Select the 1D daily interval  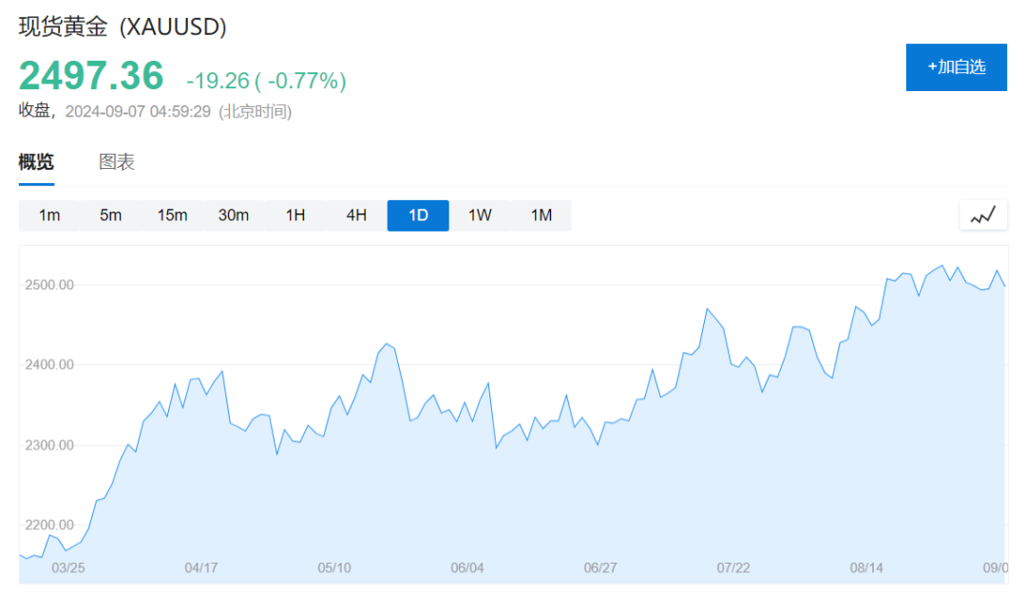(x=418, y=215)
